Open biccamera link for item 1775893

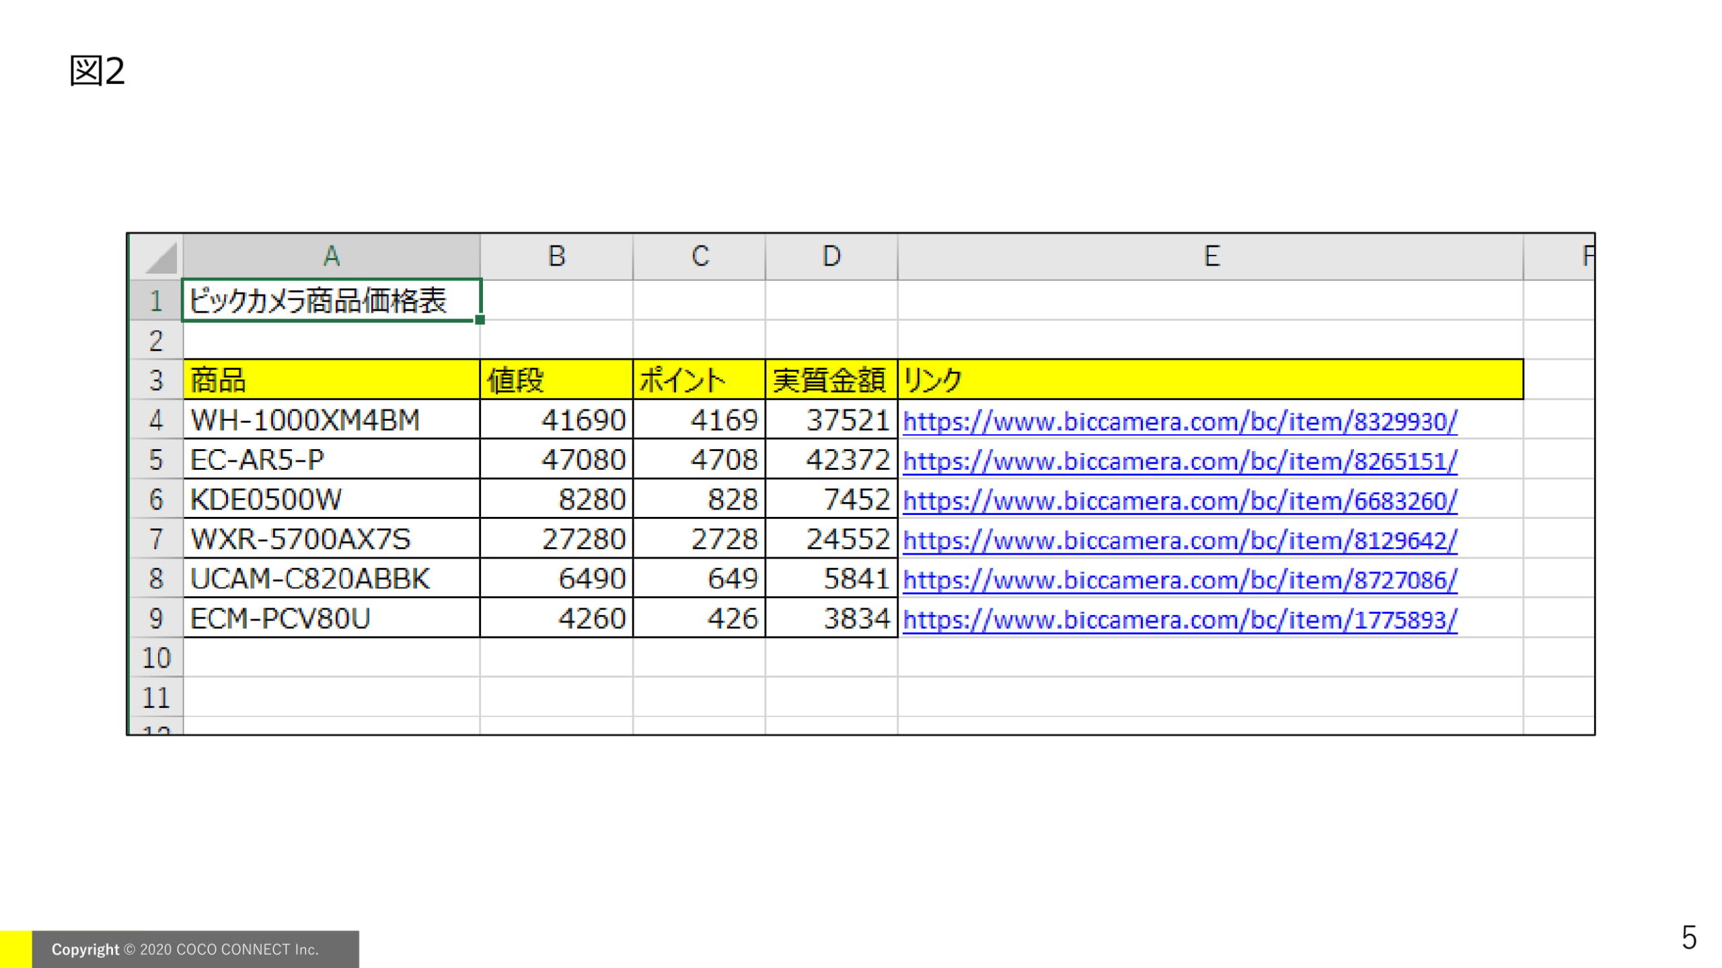tap(1180, 620)
